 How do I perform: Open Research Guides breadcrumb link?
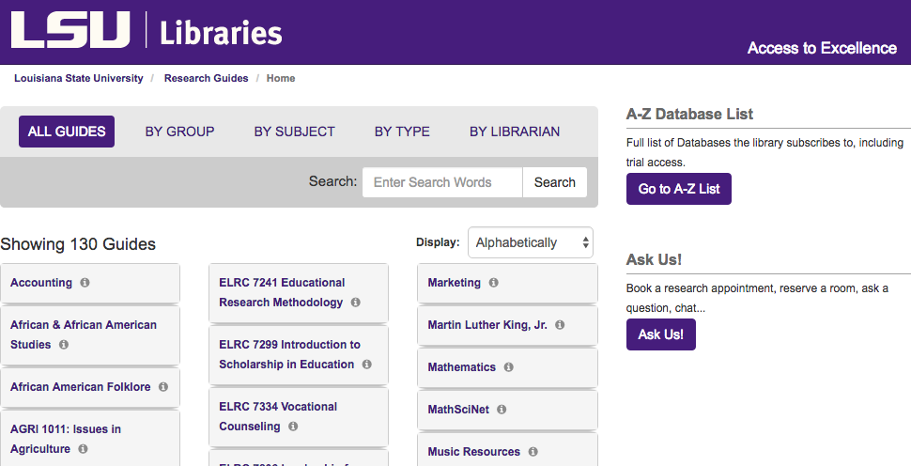(x=207, y=78)
